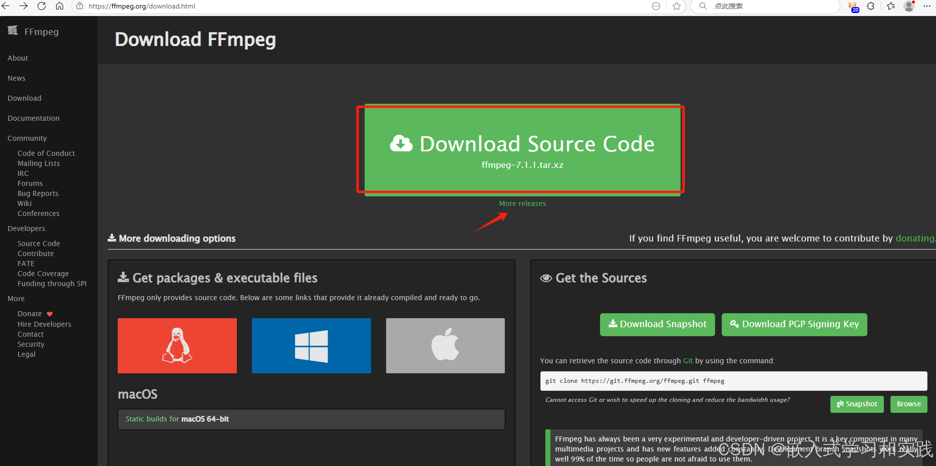Open News in the sidebar

(17, 78)
